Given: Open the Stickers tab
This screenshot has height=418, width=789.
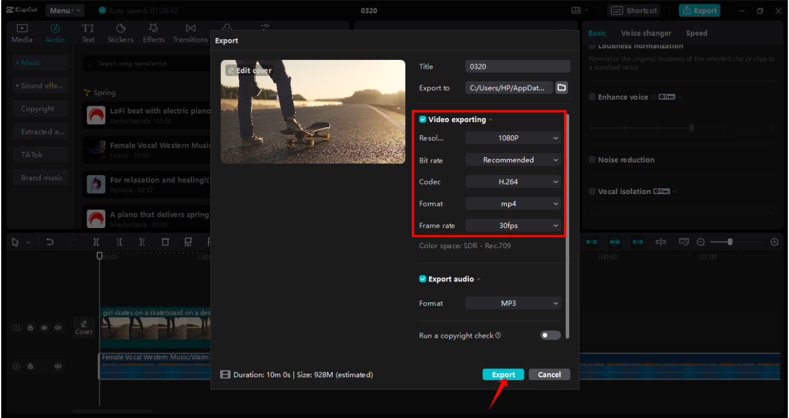Looking at the screenshot, I should pos(121,33).
